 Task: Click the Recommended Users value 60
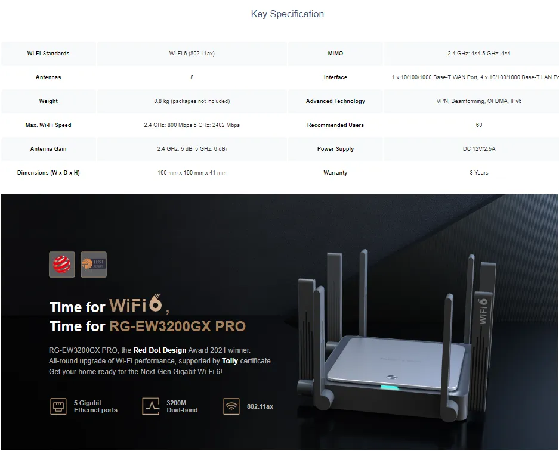click(479, 125)
